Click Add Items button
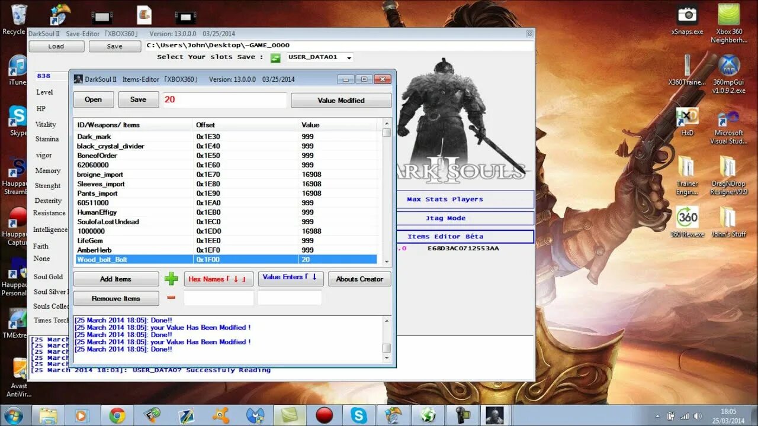758x426 pixels. tap(115, 279)
